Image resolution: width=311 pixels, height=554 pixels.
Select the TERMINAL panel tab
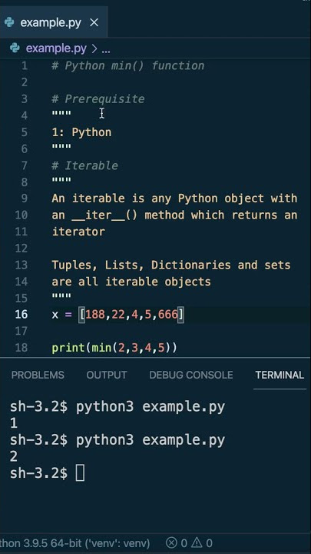[280, 375]
